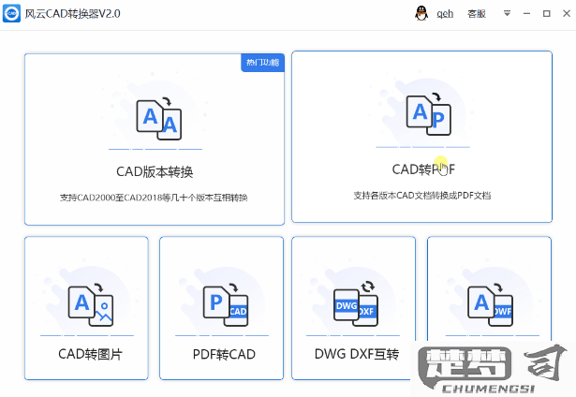Click the 风云CAD转换器 app logo icon
The image size is (576, 397).
(11, 14)
